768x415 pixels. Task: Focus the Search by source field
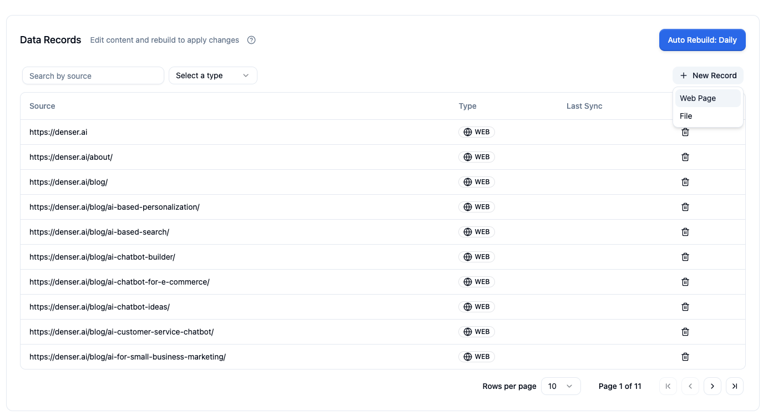pyautogui.click(x=93, y=75)
